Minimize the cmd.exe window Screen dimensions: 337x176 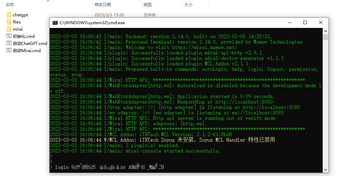click(290, 22)
